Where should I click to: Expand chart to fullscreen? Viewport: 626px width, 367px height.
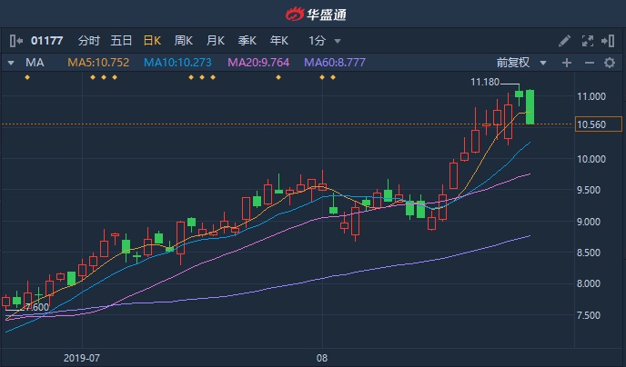pos(587,41)
